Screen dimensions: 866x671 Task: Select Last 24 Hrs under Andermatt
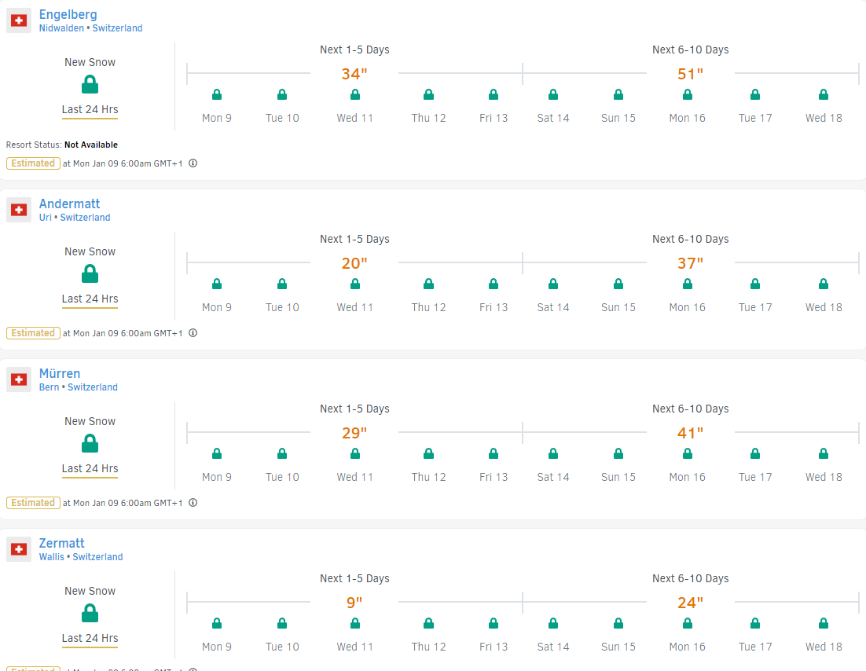point(90,299)
